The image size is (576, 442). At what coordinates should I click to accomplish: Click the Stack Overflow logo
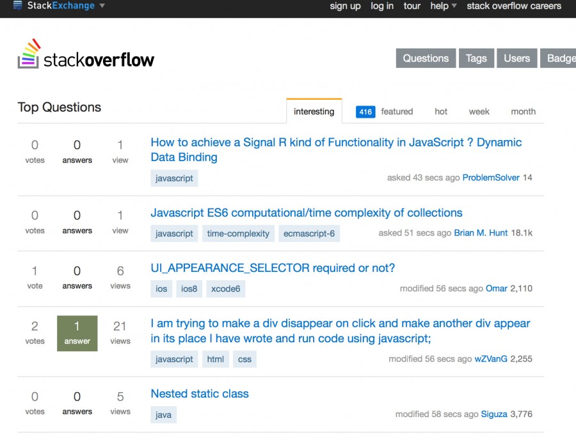86,55
